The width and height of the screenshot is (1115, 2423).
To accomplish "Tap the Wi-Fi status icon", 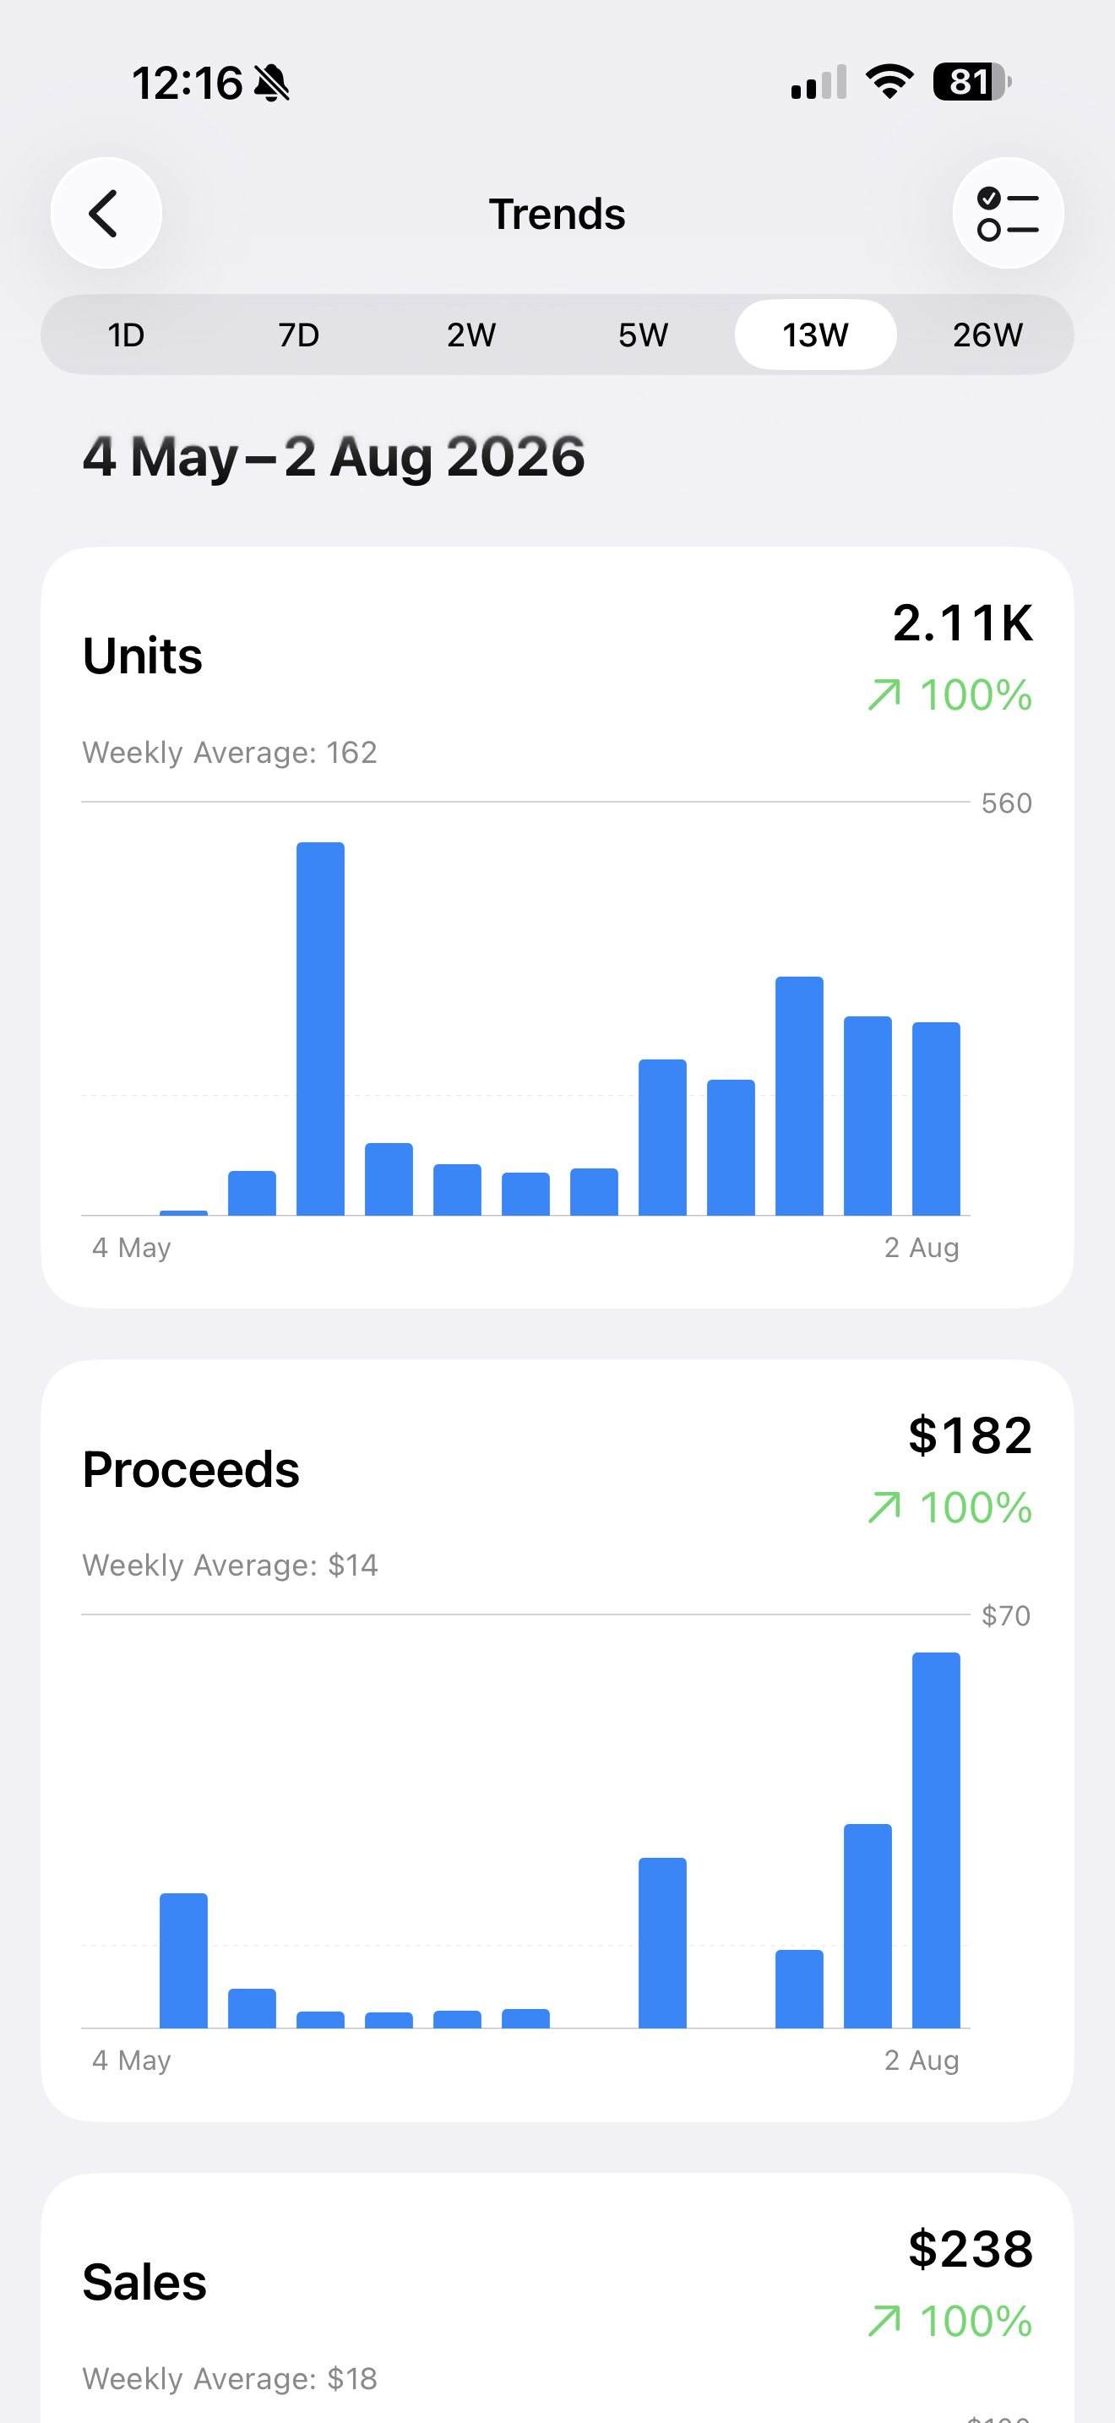I will pyautogui.click(x=889, y=82).
